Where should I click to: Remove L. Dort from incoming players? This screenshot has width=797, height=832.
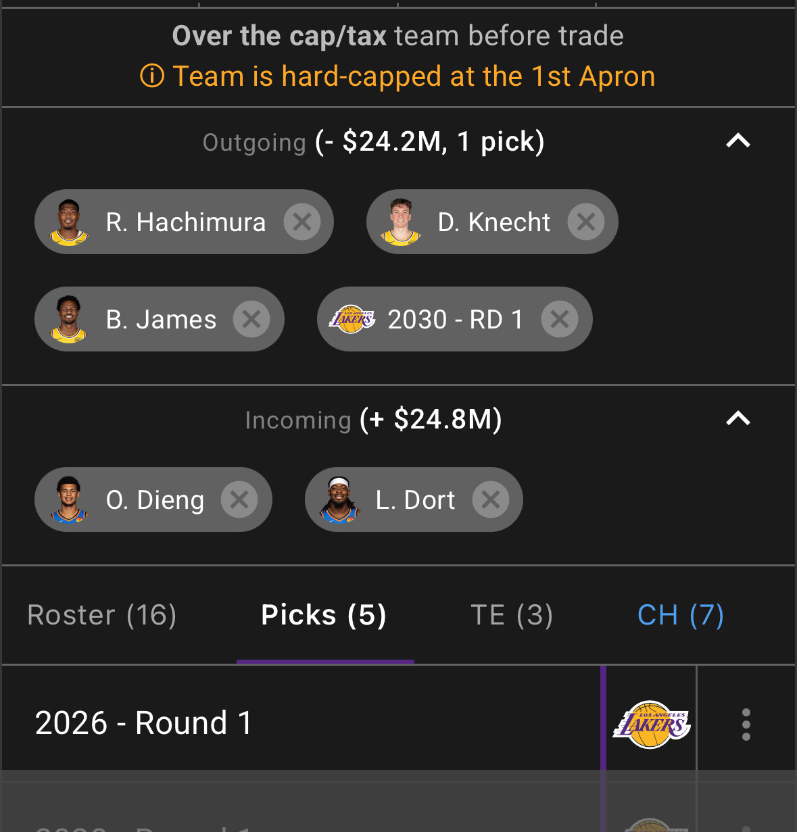click(x=491, y=499)
